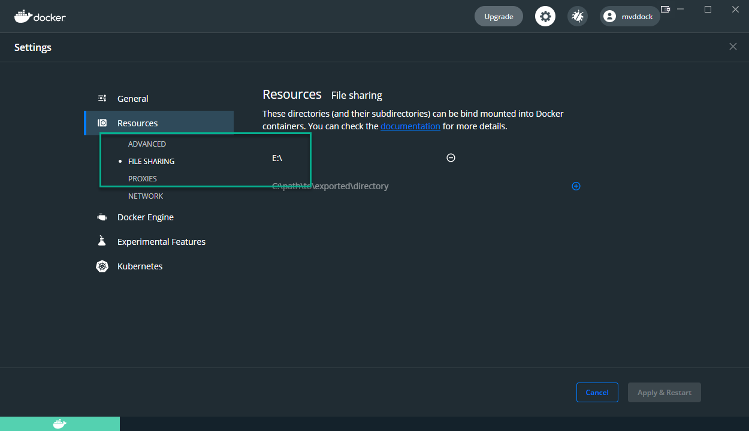Click the startup progress bar at the bottom
The width and height of the screenshot is (749, 431).
(x=60, y=423)
